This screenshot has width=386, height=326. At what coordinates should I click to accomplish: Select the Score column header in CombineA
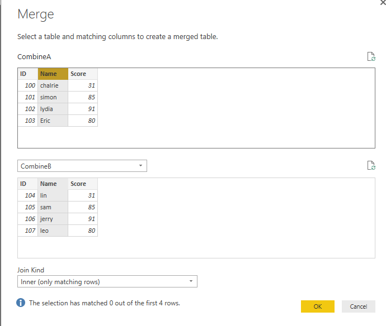(x=83, y=74)
